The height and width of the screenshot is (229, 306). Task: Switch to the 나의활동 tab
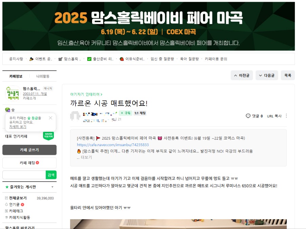[43, 76]
